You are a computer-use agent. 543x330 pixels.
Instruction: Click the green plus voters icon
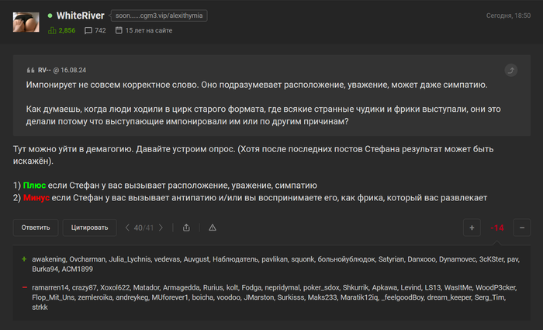24,259
